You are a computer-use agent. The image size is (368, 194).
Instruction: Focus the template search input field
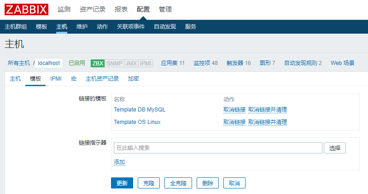[x=217, y=148]
